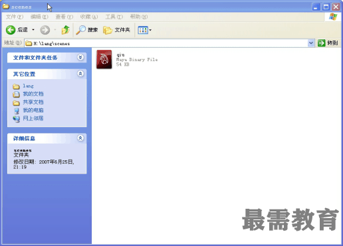Click the Network Places globe icon

point(17,119)
